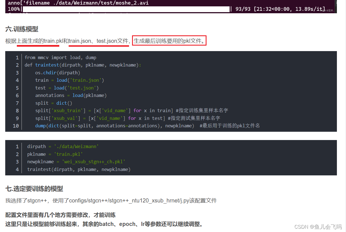
Task: Select line number 10 in first code block
Action: pyautogui.click(x=16, y=125)
